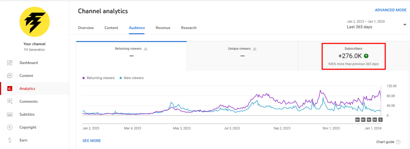Open the Earn dollar icon in sidebar
The height and width of the screenshot is (149, 410).
[10, 140]
